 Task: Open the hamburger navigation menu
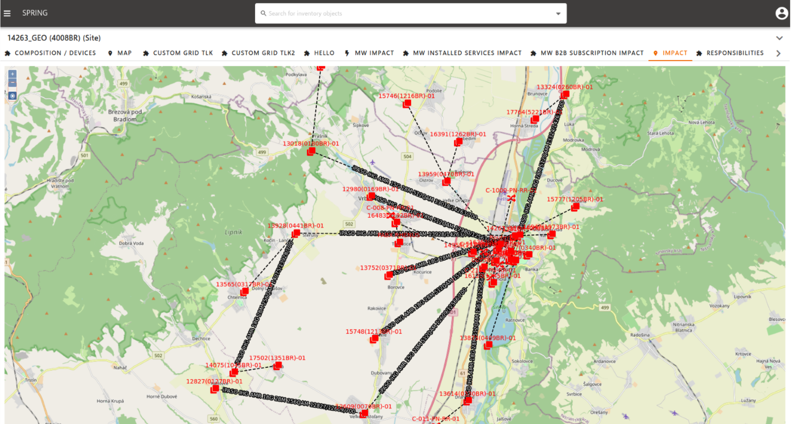pyautogui.click(x=7, y=13)
